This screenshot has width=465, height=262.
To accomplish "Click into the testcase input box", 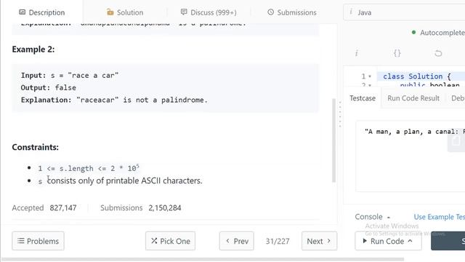I will (x=411, y=156).
